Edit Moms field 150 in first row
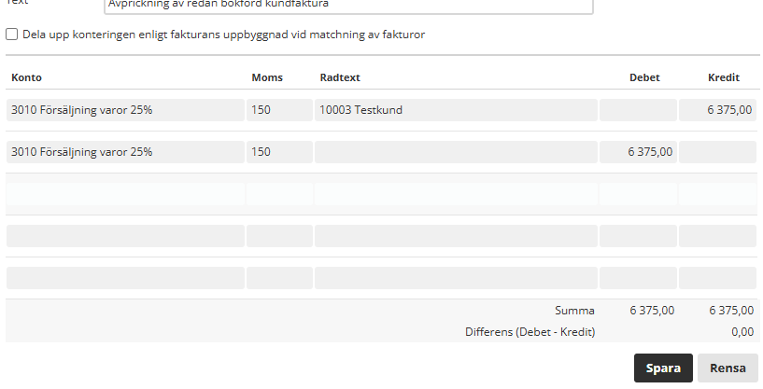The height and width of the screenshot is (389, 763). click(279, 110)
